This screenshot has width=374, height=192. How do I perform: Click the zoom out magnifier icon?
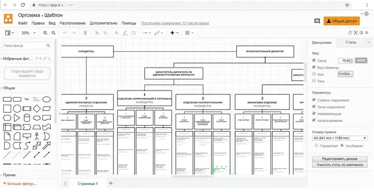tap(54, 33)
